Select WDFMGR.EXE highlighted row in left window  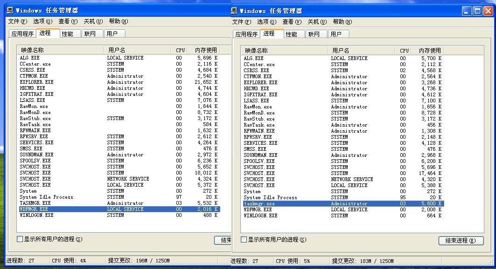coord(119,209)
